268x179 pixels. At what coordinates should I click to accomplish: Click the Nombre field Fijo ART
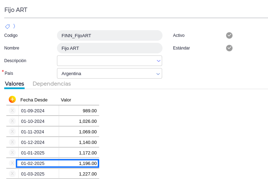tap(109, 48)
